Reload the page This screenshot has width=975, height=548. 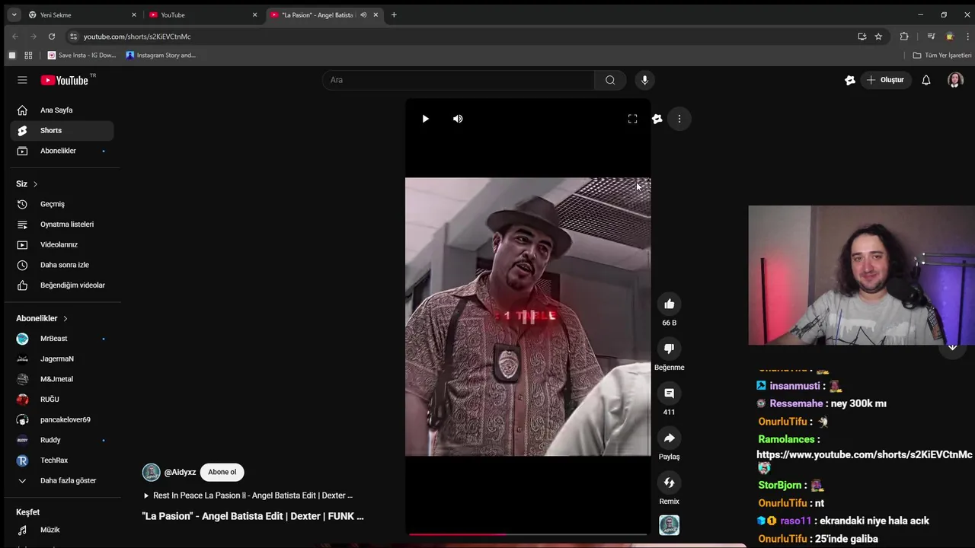pyautogui.click(x=52, y=37)
